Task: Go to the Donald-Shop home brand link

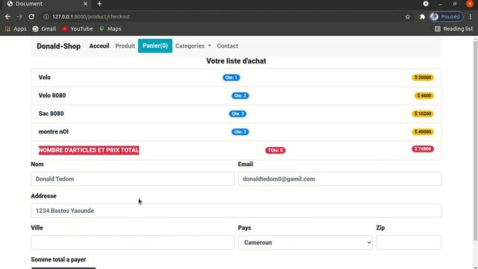Action: click(x=58, y=46)
